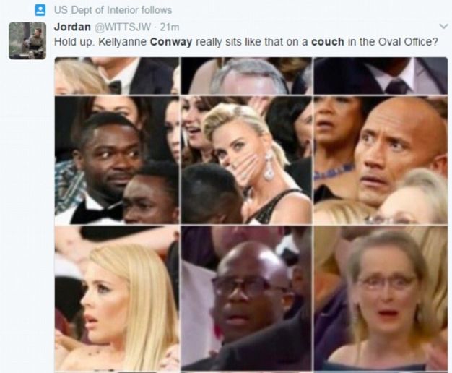Image resolution: width=452 pixels, height=373 pixels.
Task: Open top-row panel with bow tie and blonde hair
Action: point(117,76)
